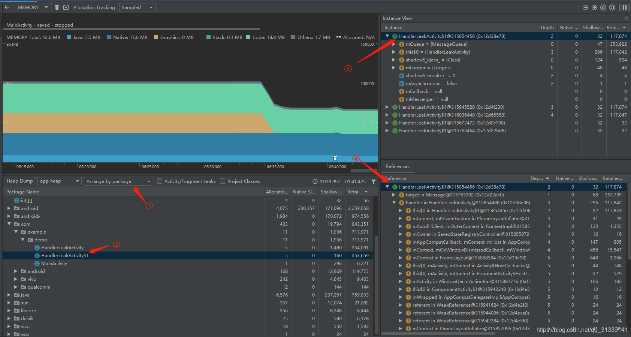Click the back arrow in profiler toolbar
The image size is (631, 337).
[7, 7]
